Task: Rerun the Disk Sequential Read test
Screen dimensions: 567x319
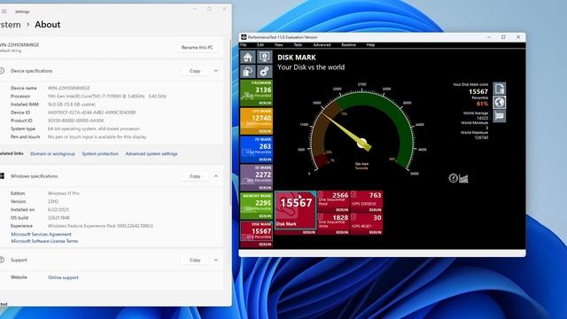Action: click(342, 210)
